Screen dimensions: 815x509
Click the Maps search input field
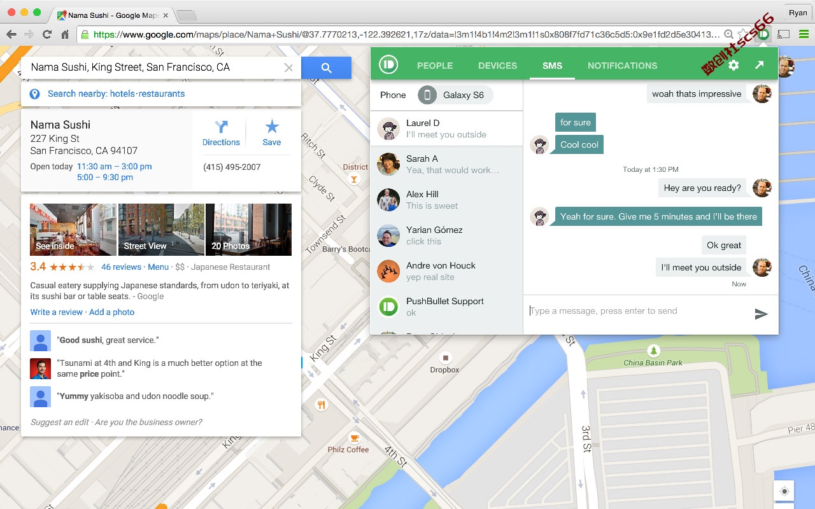click(x=153, y=67)
